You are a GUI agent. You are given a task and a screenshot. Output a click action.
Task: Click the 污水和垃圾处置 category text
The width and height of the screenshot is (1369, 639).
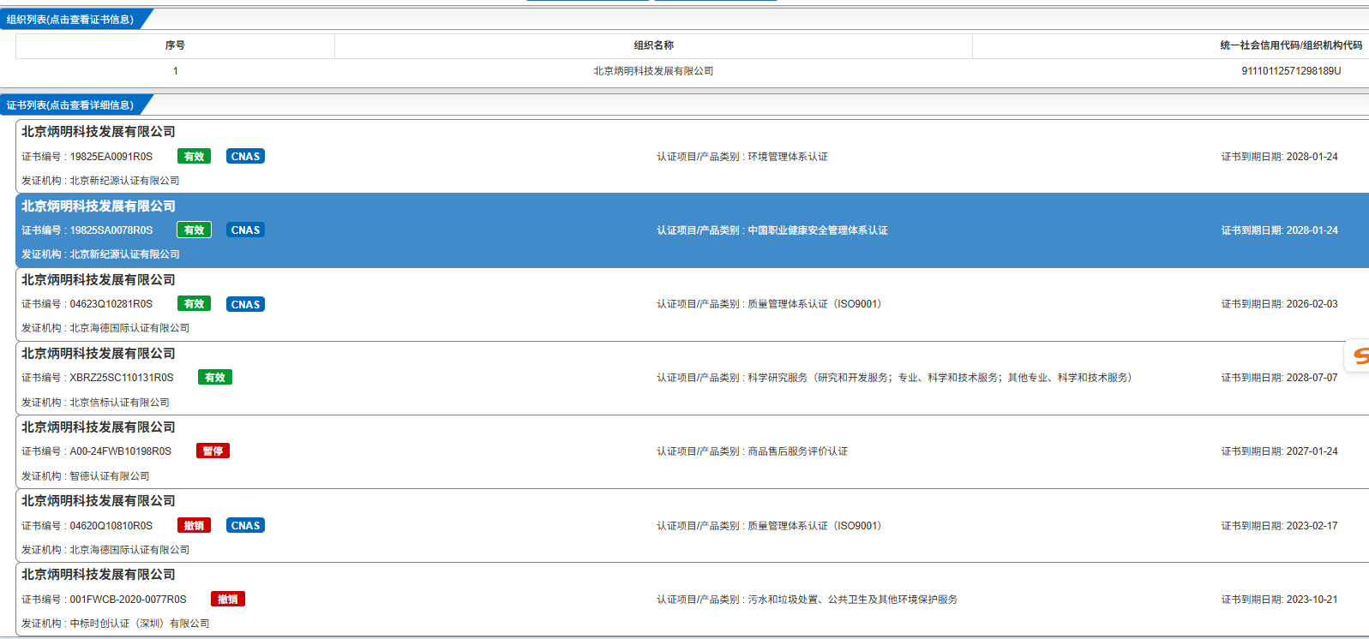[852, 600]
